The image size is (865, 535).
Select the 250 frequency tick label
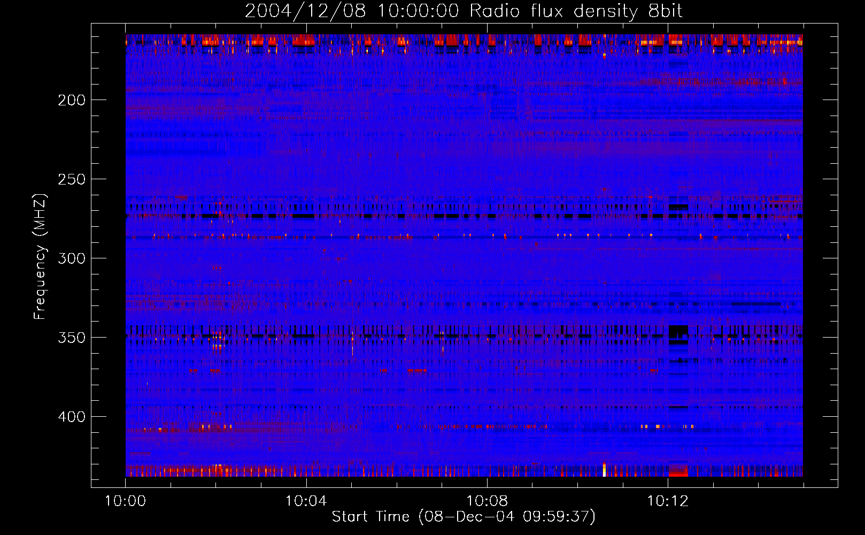72,179
